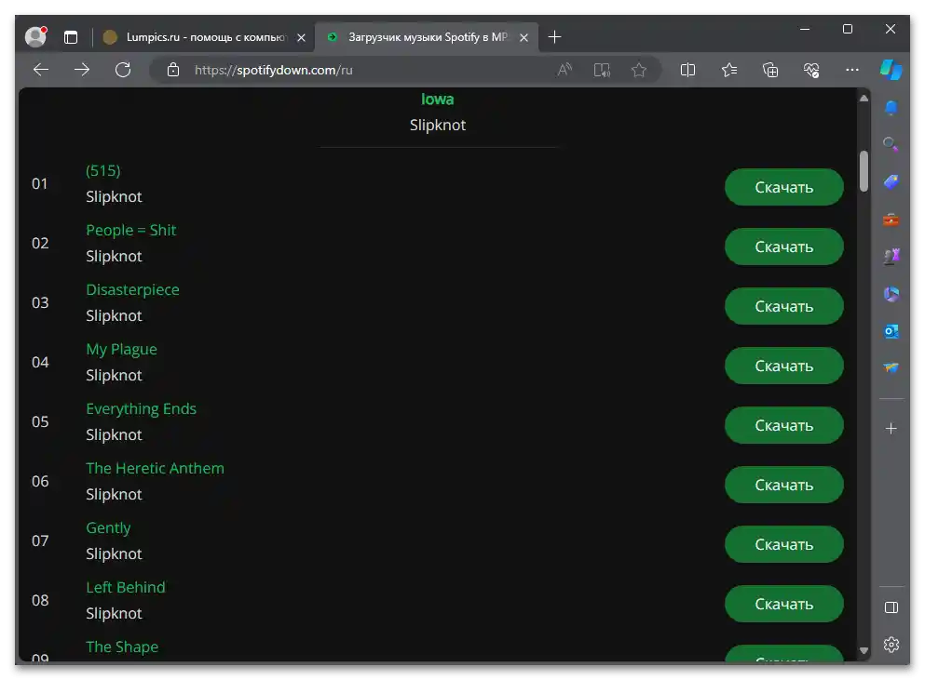
Task: Click the My Plague song title
Action: [121, 350]
